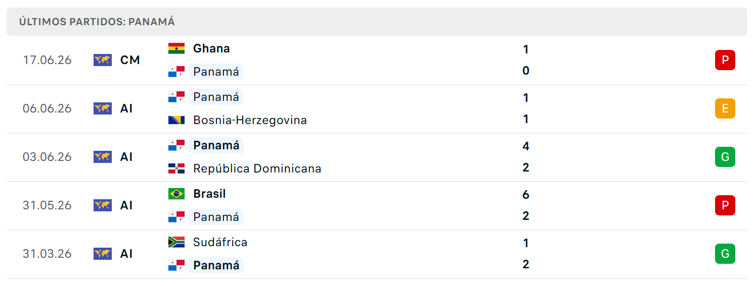The image size is (755, 286).
Task: Click green G badge on República Dominicana match
Action: click(725, 157)
